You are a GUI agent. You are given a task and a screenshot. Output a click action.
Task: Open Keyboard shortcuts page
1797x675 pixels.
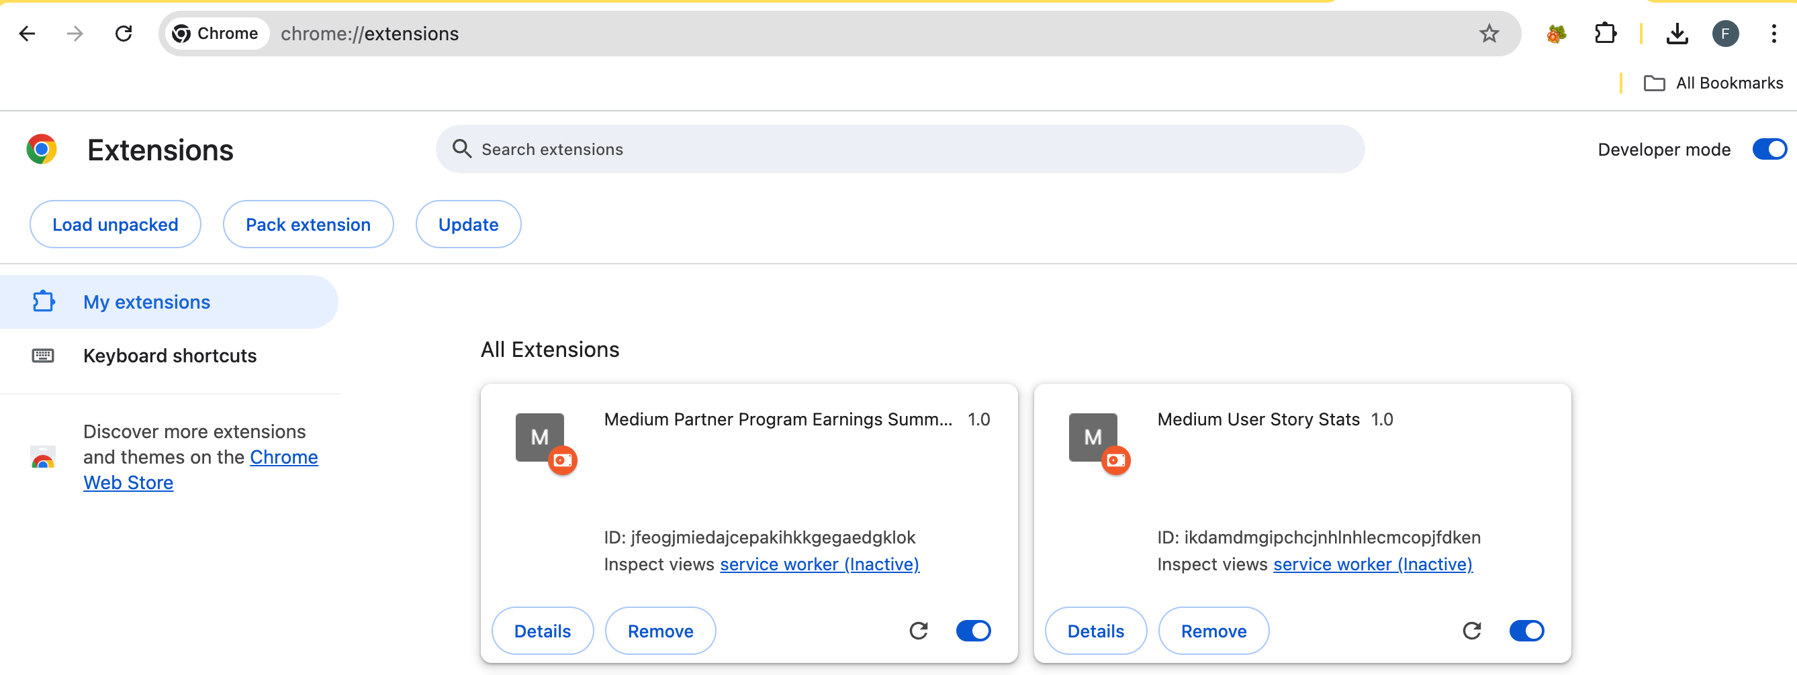(x=169, y=356)
